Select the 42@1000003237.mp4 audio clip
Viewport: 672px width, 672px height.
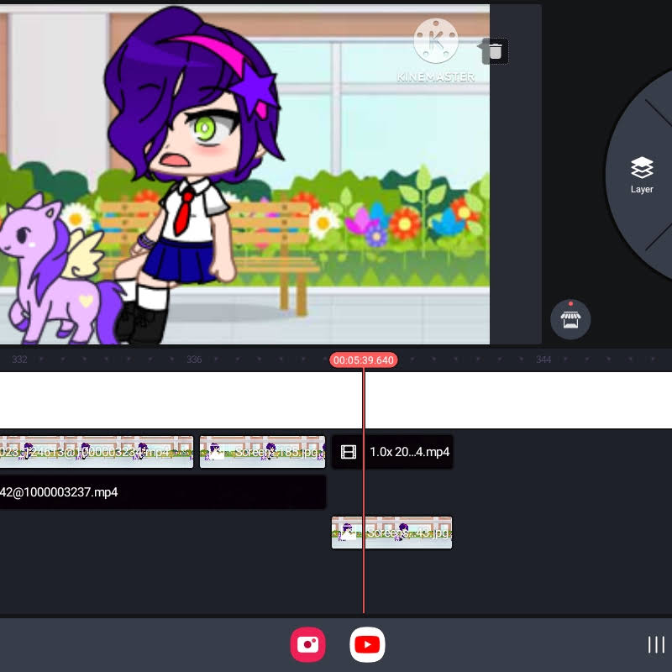pyautogui.click(x=163, y=492)
